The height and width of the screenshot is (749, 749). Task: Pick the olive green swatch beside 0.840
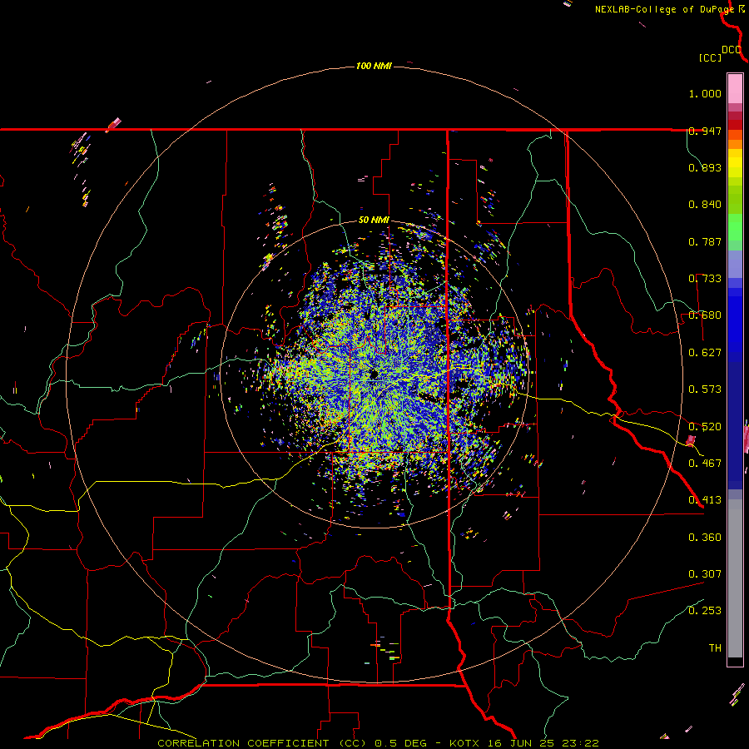(735, 200)
